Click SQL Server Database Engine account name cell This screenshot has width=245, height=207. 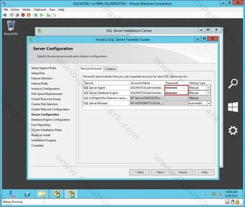[147, 93]
